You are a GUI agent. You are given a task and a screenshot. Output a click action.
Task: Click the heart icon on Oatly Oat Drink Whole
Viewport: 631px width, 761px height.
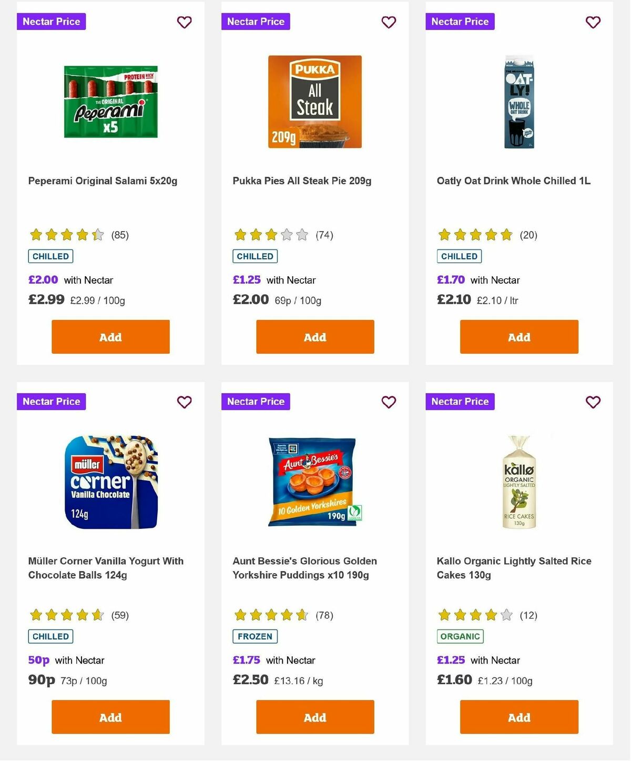pos(593,22)
